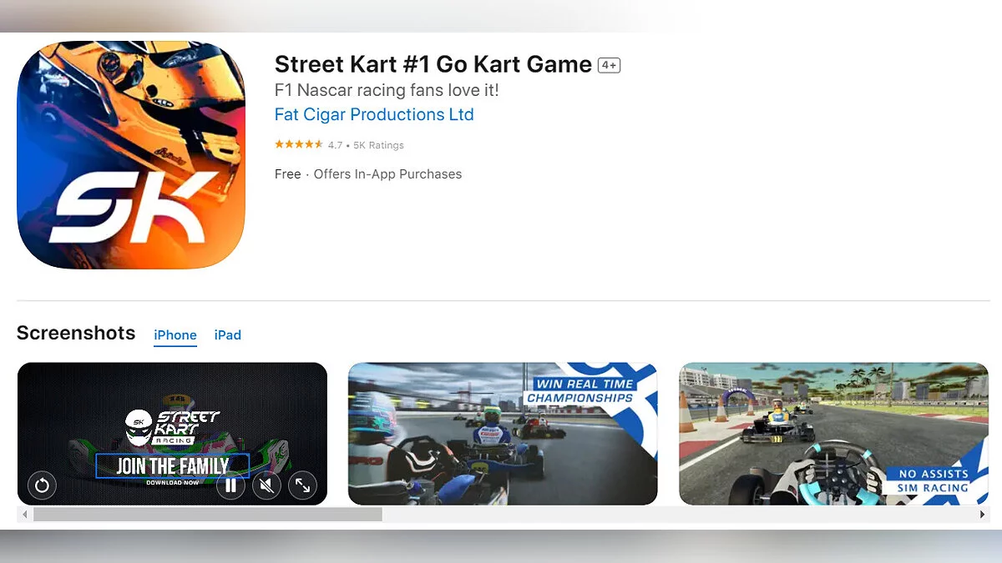Click the Street Kart Racing logo in the video
Viewport: 1002px width, 563px height.
[x=172, y=428]
